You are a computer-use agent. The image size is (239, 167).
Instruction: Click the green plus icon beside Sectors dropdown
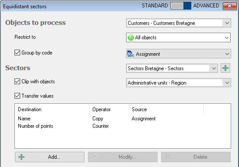pos(225,68)
